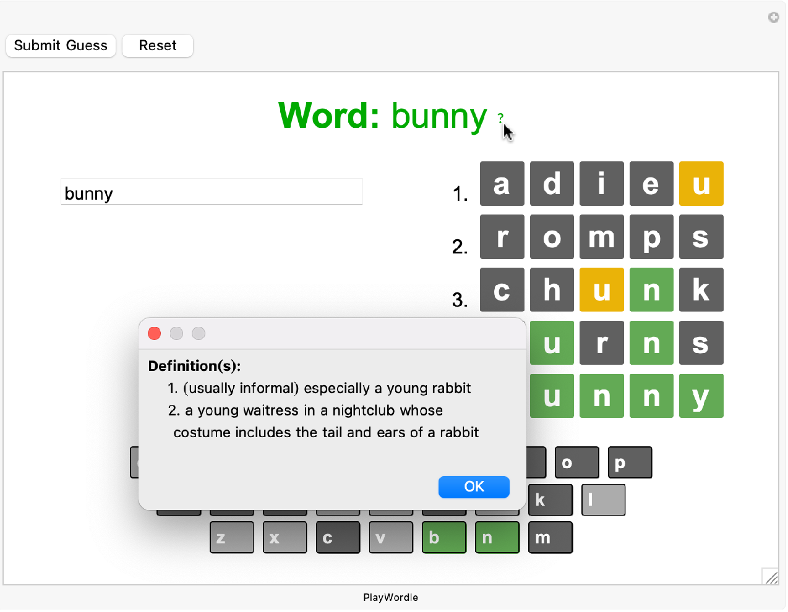Tap the 'v' key on on-screen keyboard
Viewport: 788px width, 612px height.
(391, 538)
